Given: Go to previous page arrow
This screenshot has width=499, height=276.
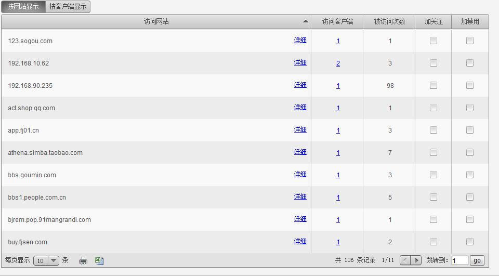Looking at the screenshot, I should [x=405, y=260].
